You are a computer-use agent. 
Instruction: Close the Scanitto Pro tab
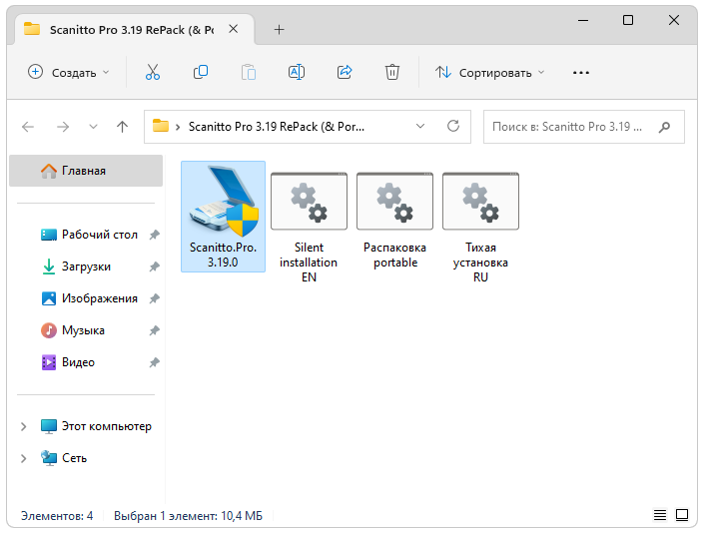tap(233, 29)
